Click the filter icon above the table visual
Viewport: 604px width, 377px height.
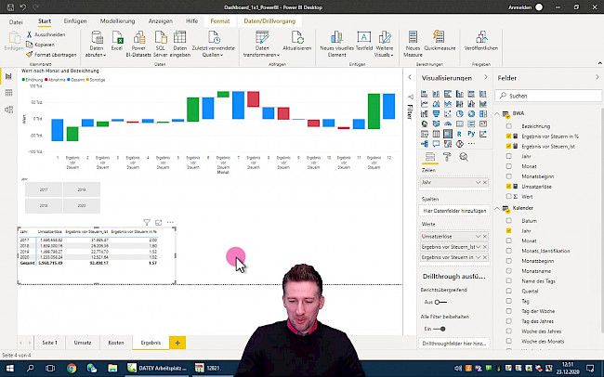click(x=146, y=222)
